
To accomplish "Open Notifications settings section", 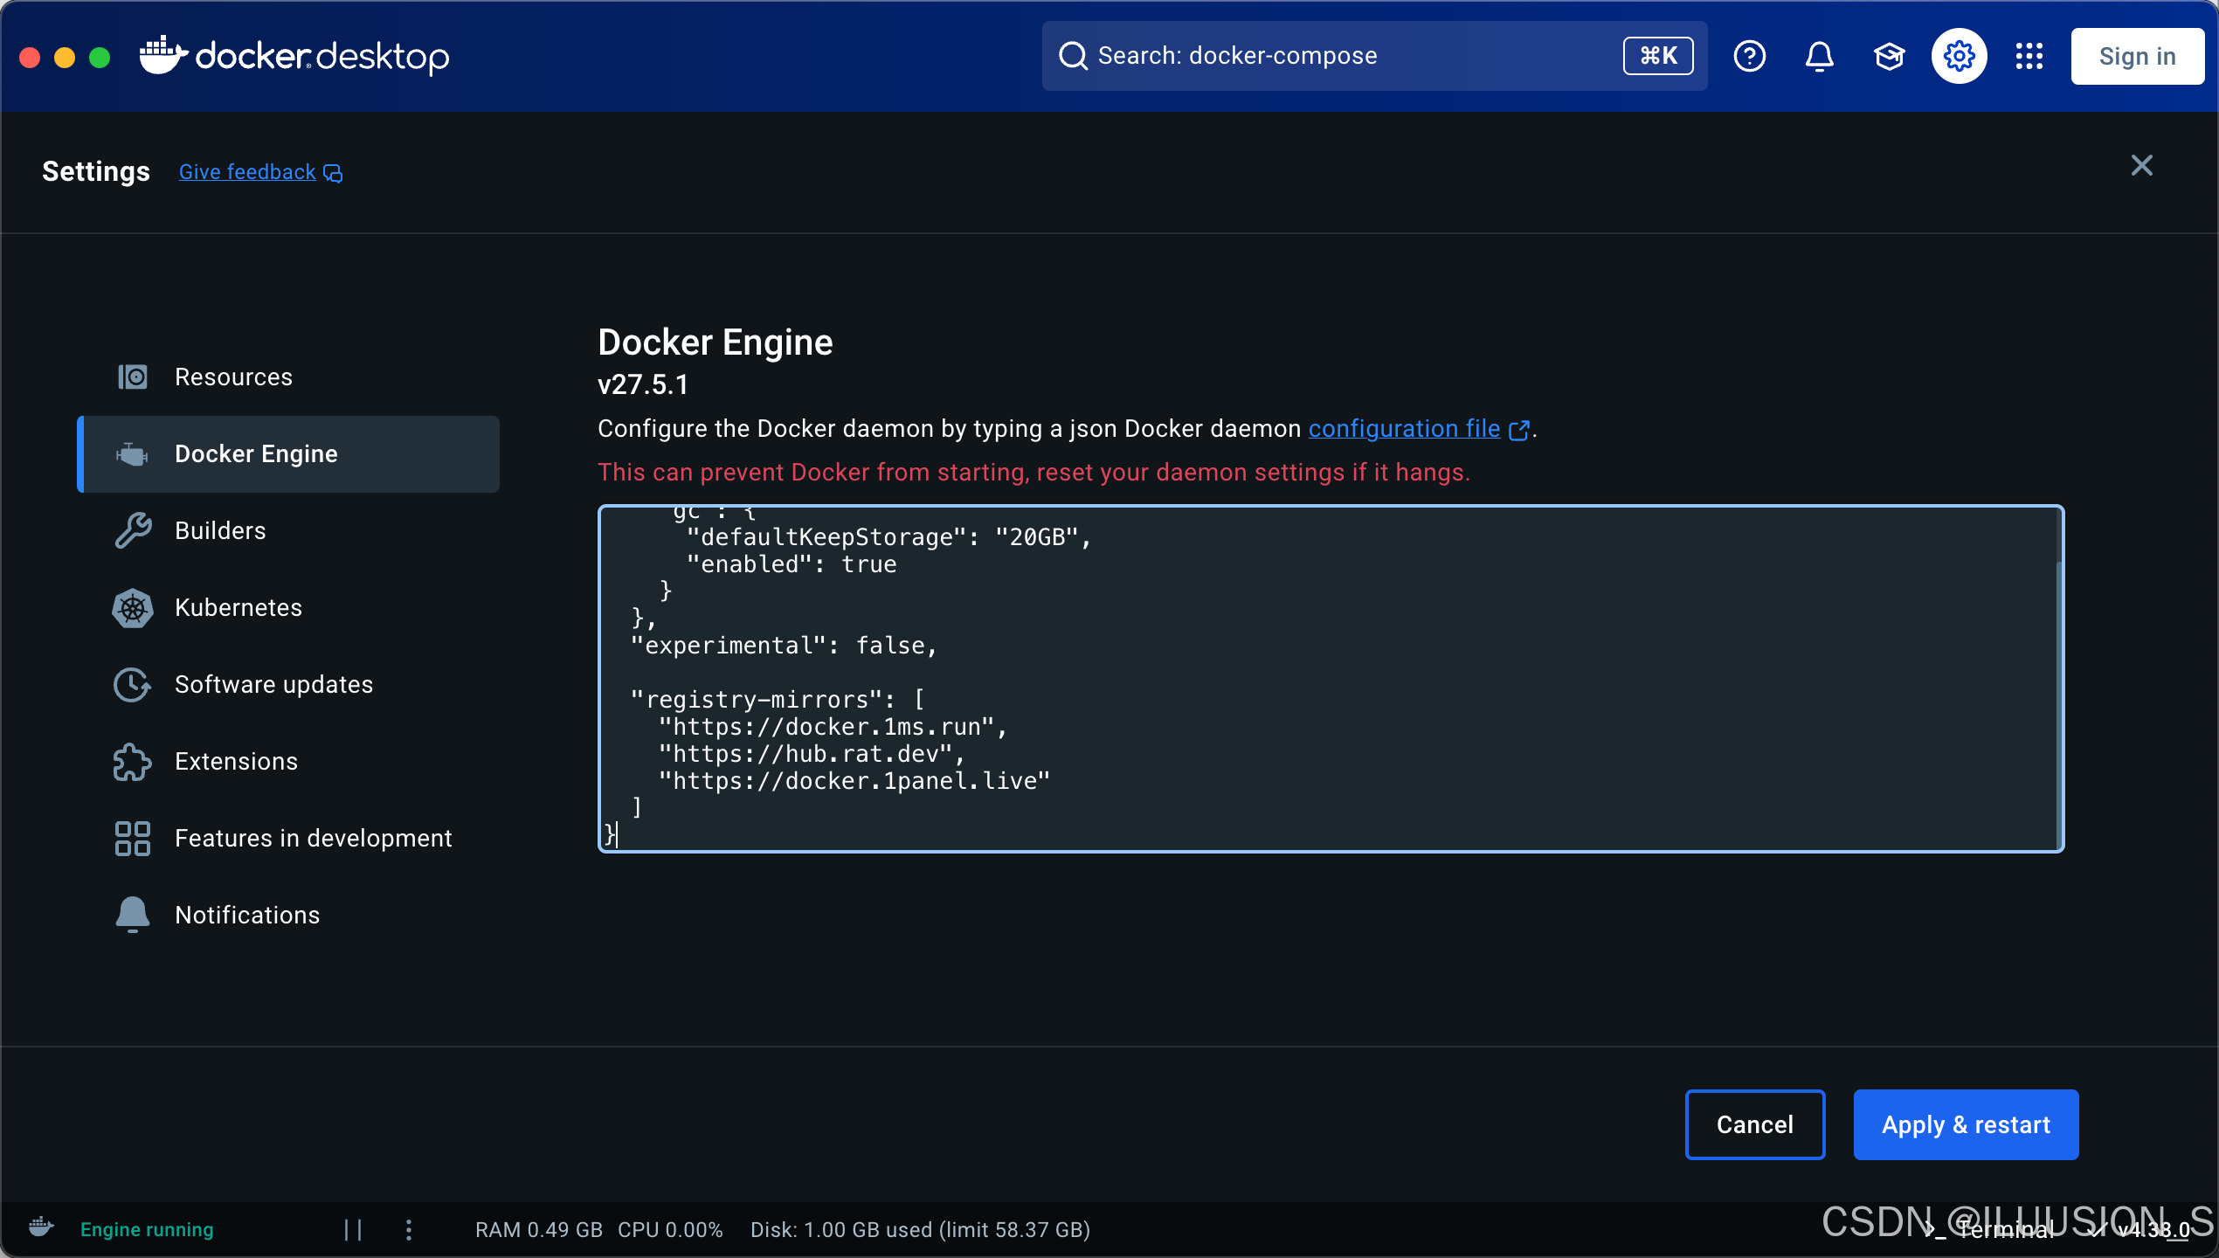I will (x=288, y=916).
